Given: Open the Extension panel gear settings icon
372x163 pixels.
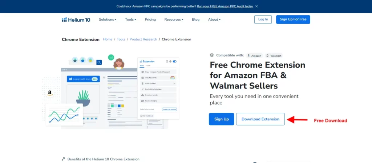Looking at the screenshot, I should (x=170, y=61).
